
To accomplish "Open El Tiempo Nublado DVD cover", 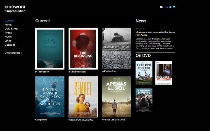I will (x=144, y=73).
